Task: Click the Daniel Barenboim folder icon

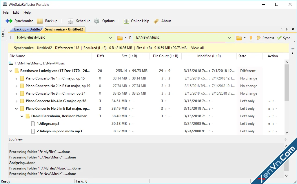Action: pyautogui.click(x=28, y=116)
